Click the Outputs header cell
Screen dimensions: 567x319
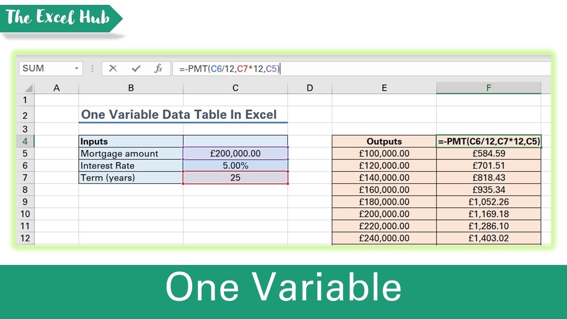[x=384, y=141]
